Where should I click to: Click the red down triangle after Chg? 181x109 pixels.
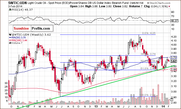coord(169,6)
